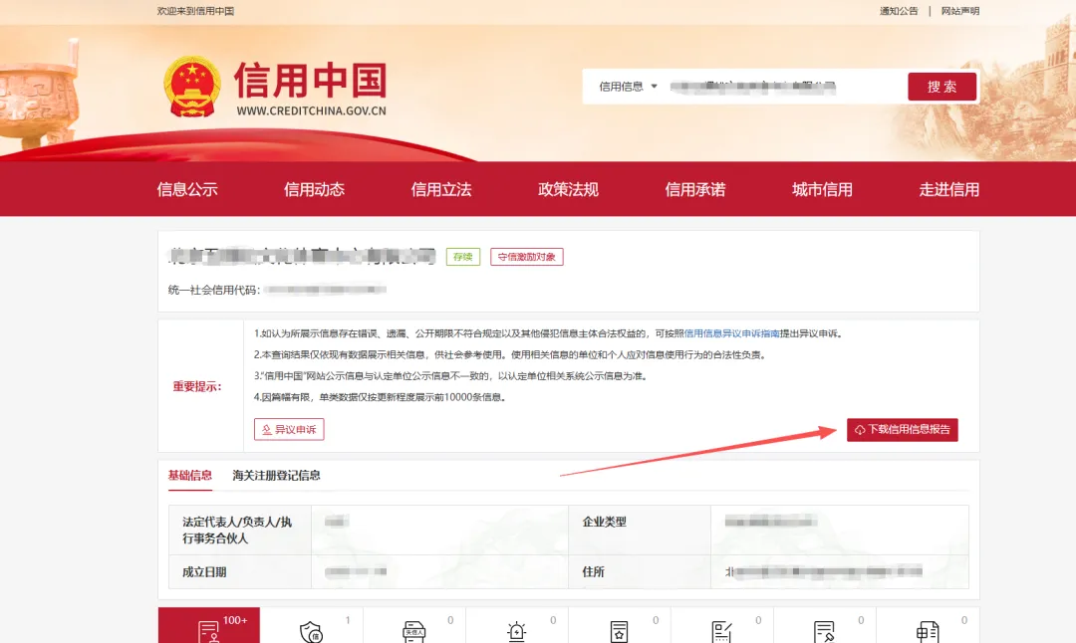Click the 法定代表人/负责人 table cell
Viewport: 1076px width, 643px height.
coord(240,530)
